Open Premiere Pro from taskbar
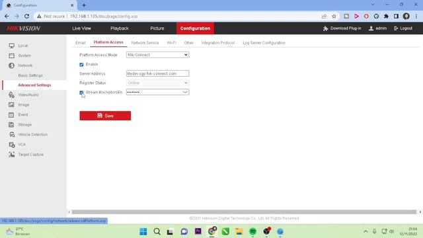 (x=198, y=231)
